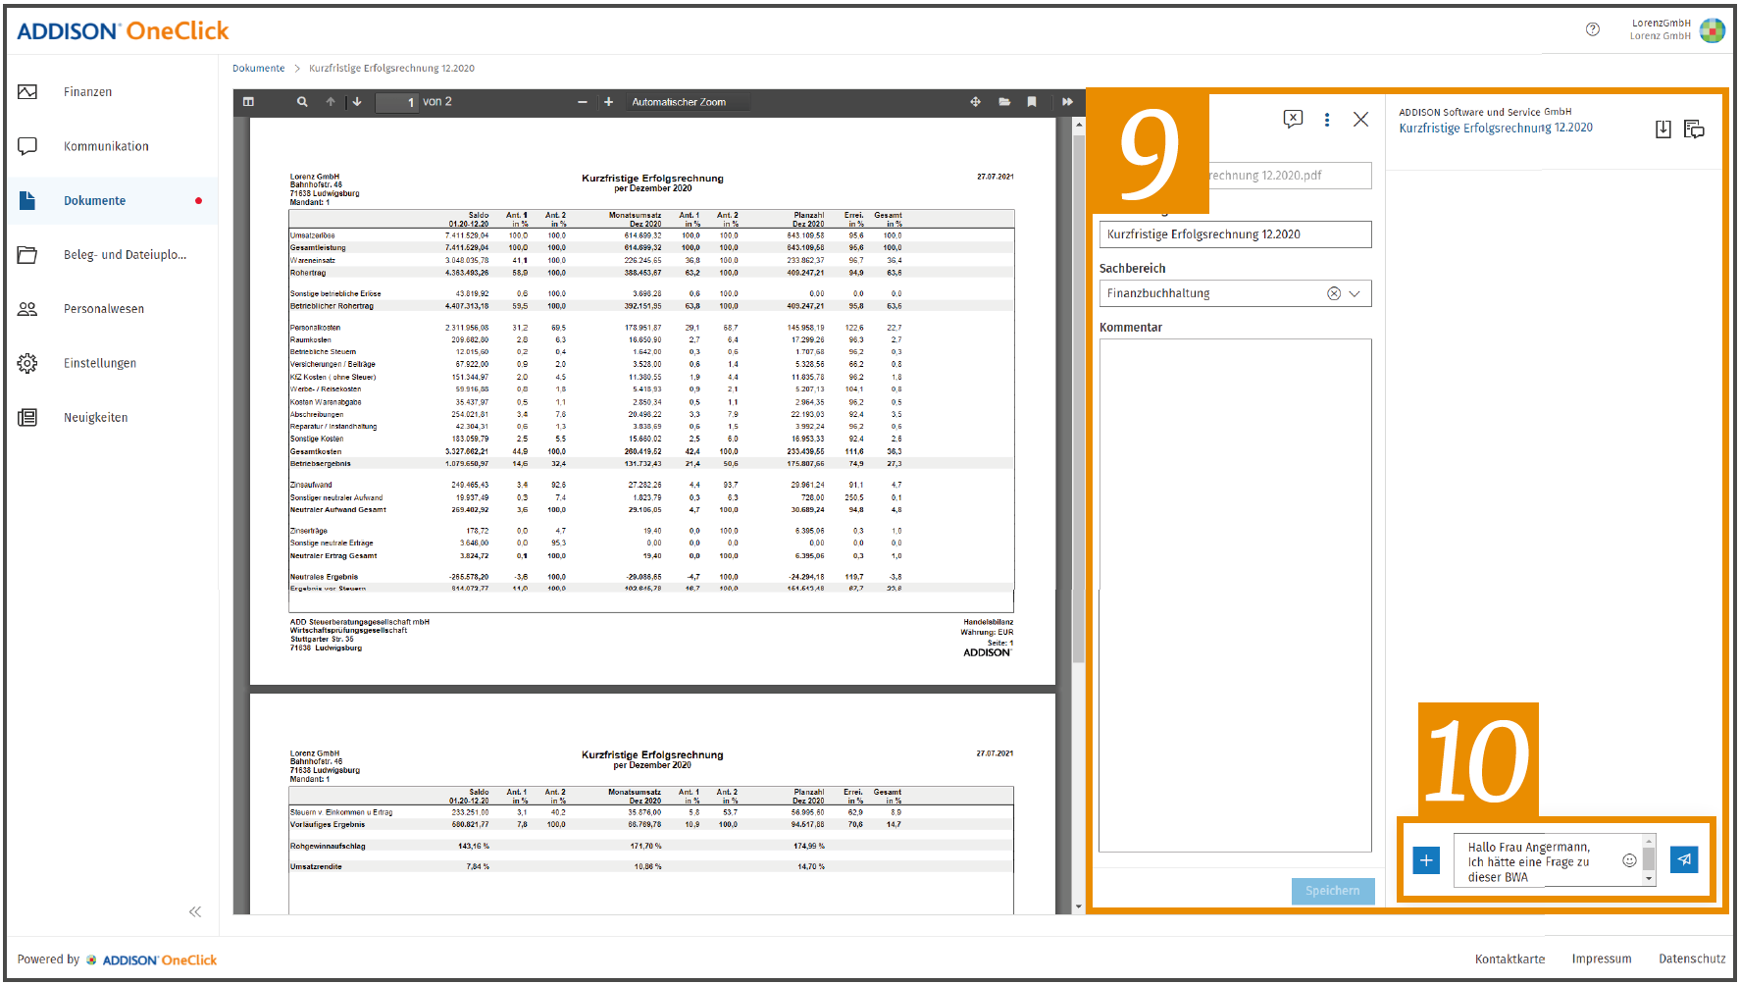Open the Automatischer Zoom dropdown

688,102
